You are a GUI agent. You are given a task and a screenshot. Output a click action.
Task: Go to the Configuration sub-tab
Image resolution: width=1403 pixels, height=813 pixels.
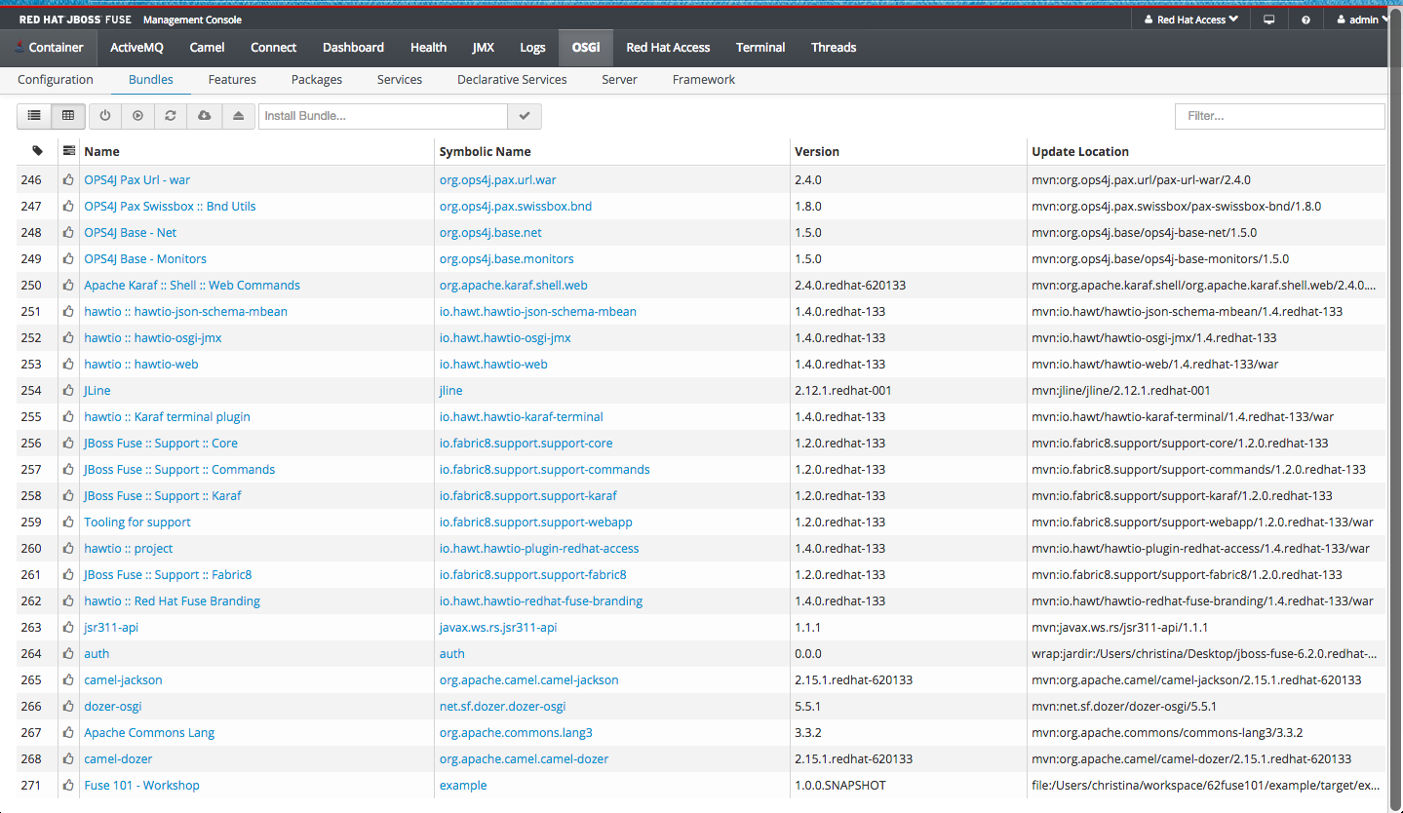56,80
